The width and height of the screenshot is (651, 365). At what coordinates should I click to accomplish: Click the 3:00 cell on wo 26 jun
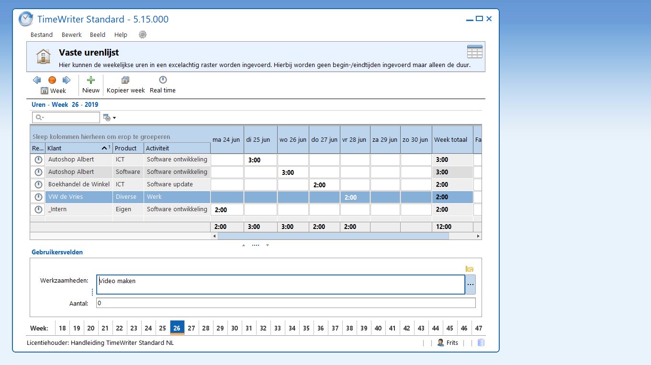(293, 172)
